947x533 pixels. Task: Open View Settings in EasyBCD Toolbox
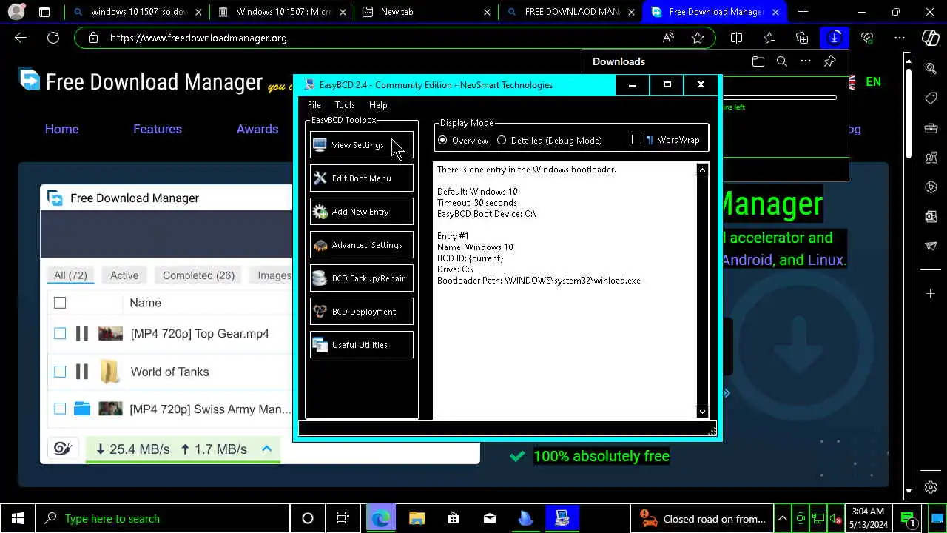[361, 145]
